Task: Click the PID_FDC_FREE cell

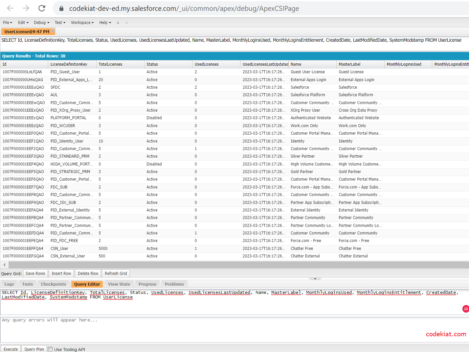Action: tap(72, 241)
